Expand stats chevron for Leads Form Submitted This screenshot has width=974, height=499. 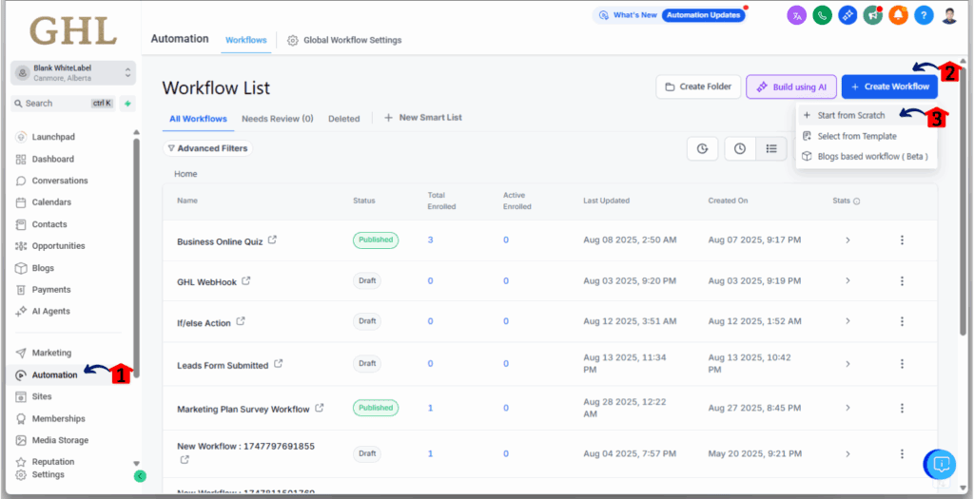pos(847,364)
